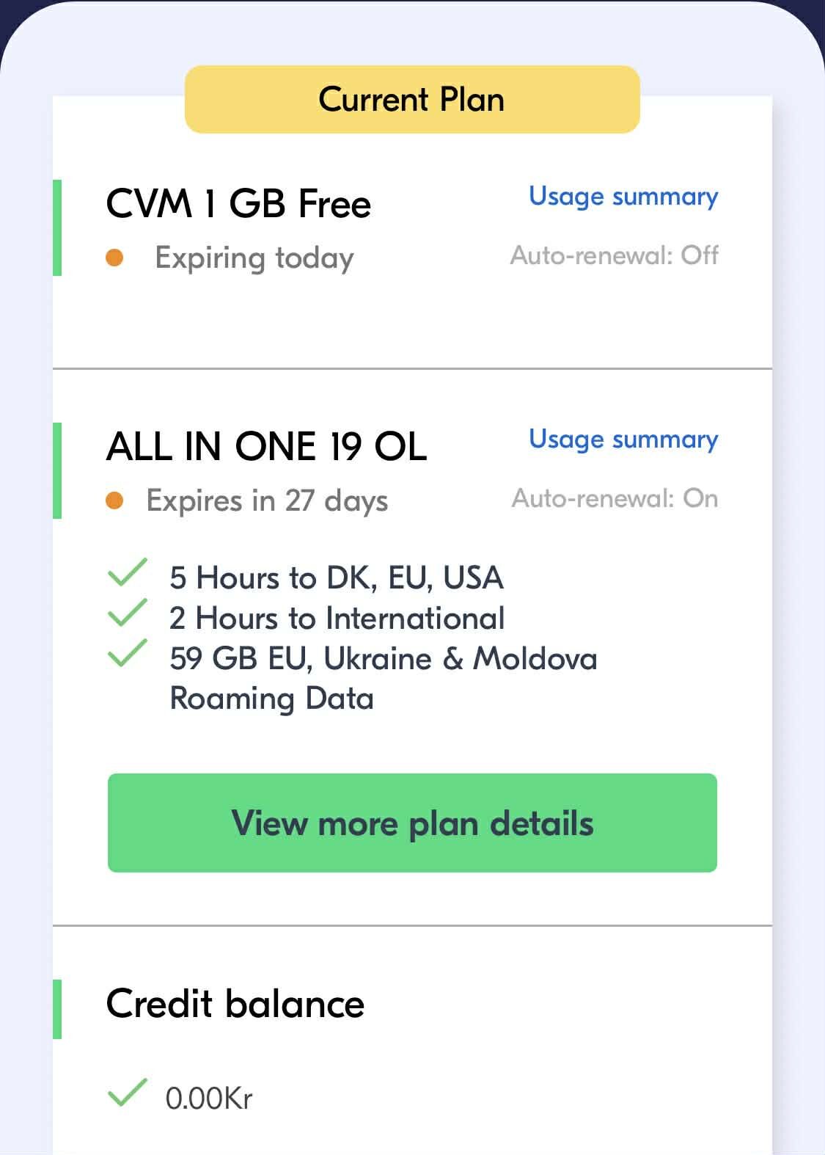Click the Expires in 27 days status text

point(267,500)
